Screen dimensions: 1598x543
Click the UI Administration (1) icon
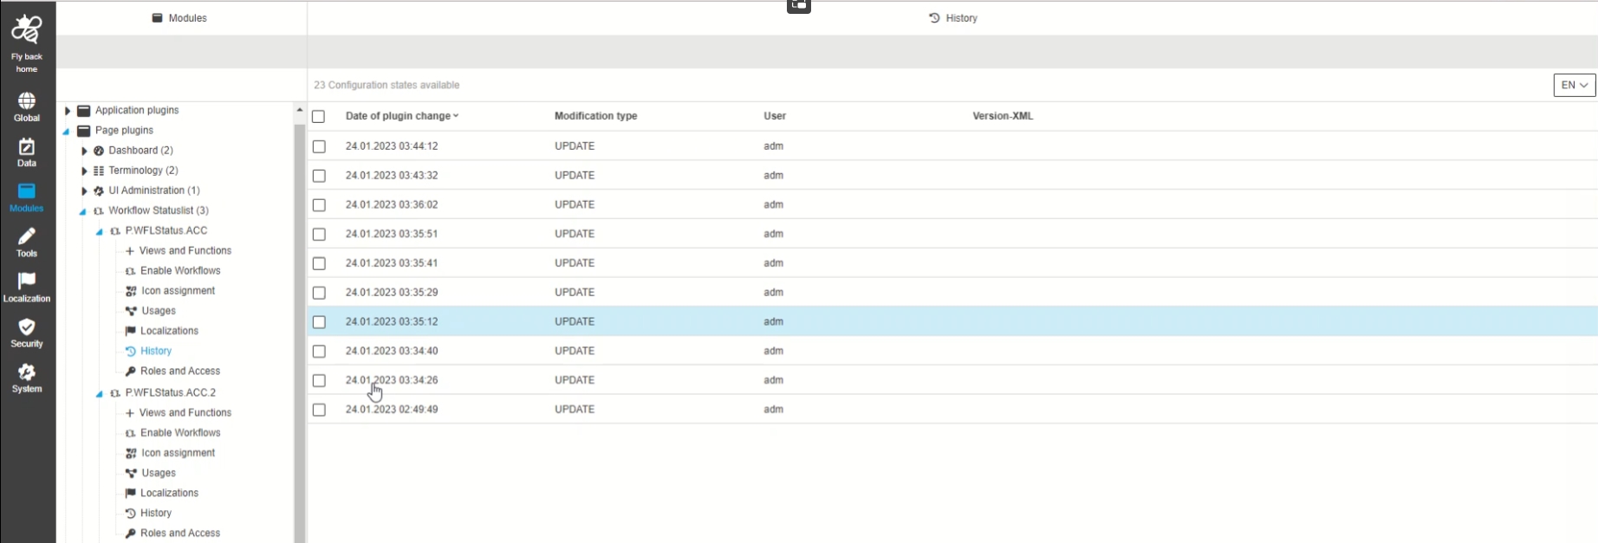pyautogui.click(x=99, y=191)
